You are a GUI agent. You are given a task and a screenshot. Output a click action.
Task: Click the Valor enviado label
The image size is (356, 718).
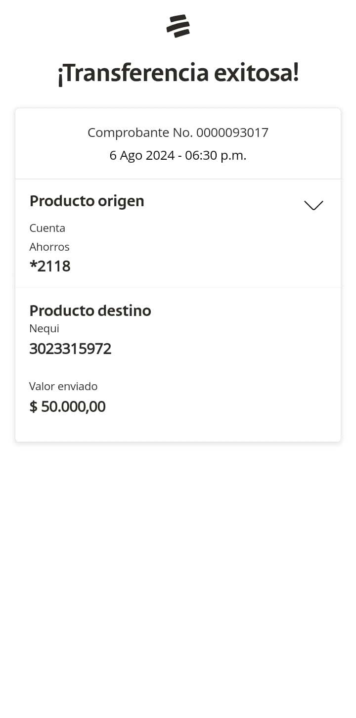pyautogui.click(x=63, y=386)
